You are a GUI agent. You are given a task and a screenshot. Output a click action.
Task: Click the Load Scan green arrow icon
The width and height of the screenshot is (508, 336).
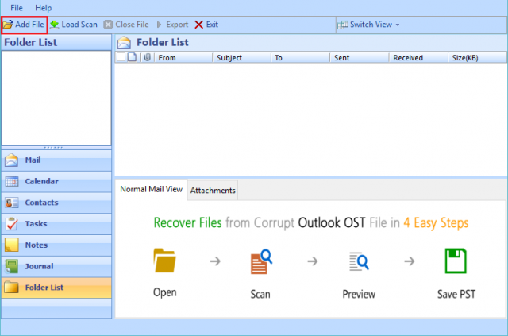55,25
